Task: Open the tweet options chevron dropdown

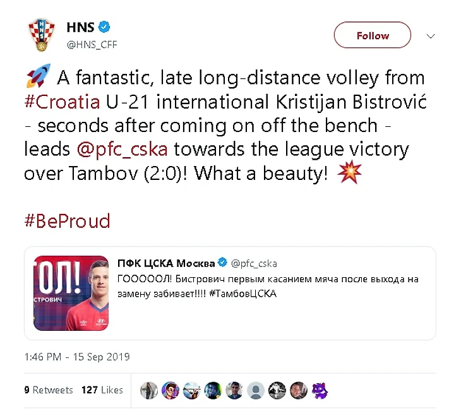Action: [431, 36]
